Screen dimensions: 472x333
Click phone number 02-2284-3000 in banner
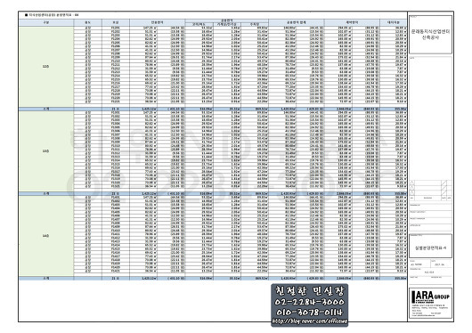pyautogui.click(x=310, y=302)
